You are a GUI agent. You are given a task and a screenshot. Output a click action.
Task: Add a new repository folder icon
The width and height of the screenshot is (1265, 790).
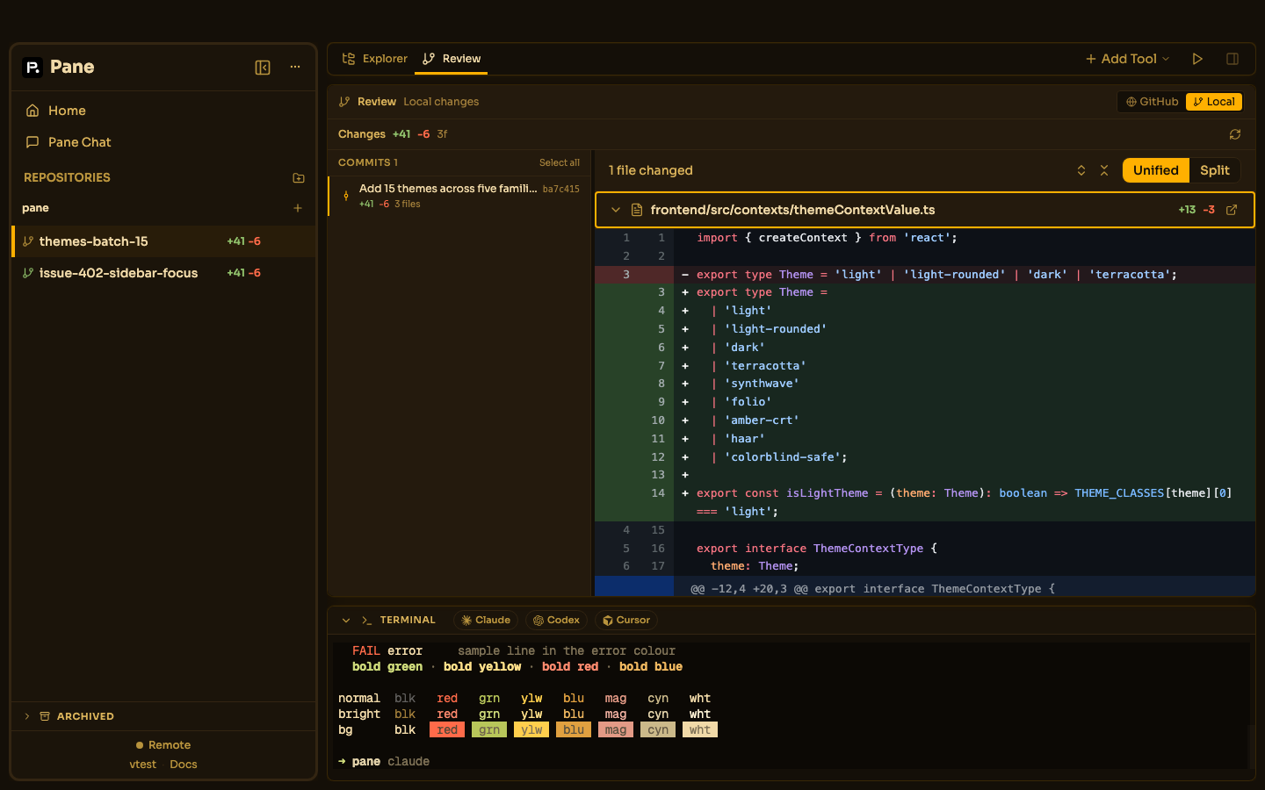click(299, 177)
